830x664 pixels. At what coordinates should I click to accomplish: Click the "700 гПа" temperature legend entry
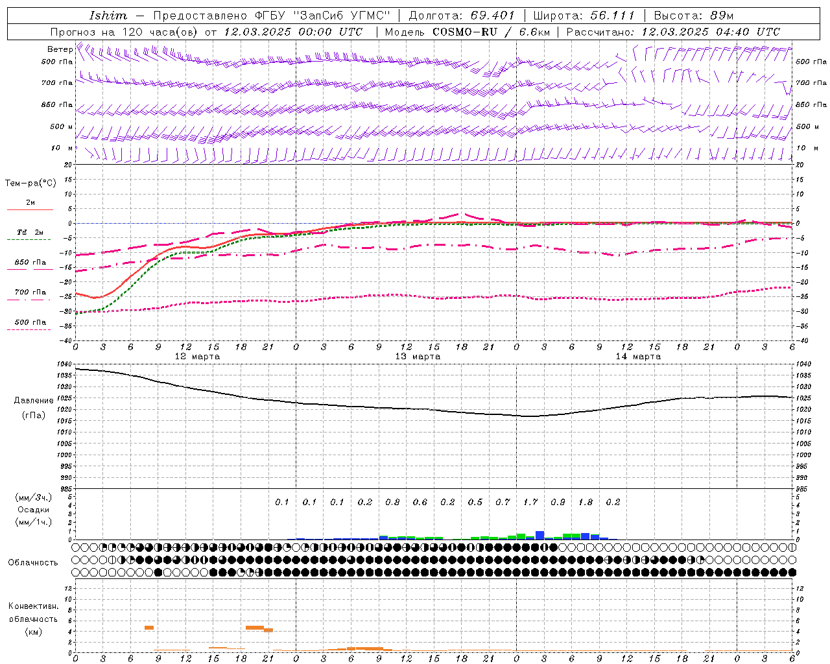pyautogui.click(x=30, y=292)
